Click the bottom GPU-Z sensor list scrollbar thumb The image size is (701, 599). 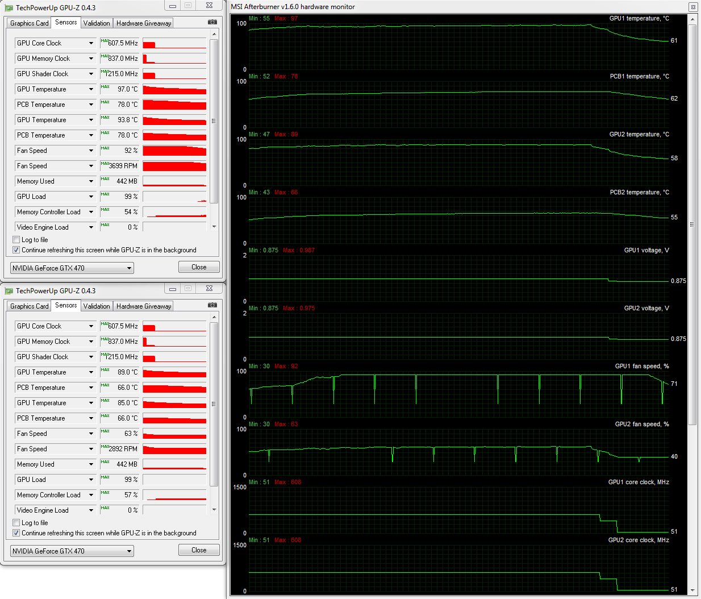point(214,404)
